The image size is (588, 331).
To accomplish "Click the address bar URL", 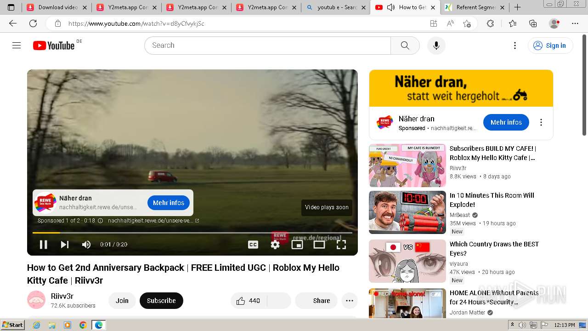I will [x=136, y=23].
